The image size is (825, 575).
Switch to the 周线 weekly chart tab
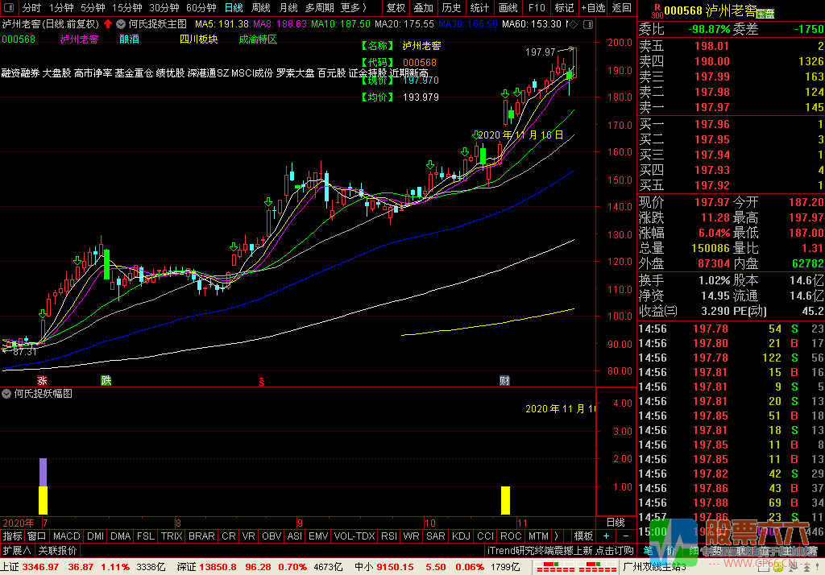pos(260,8)
